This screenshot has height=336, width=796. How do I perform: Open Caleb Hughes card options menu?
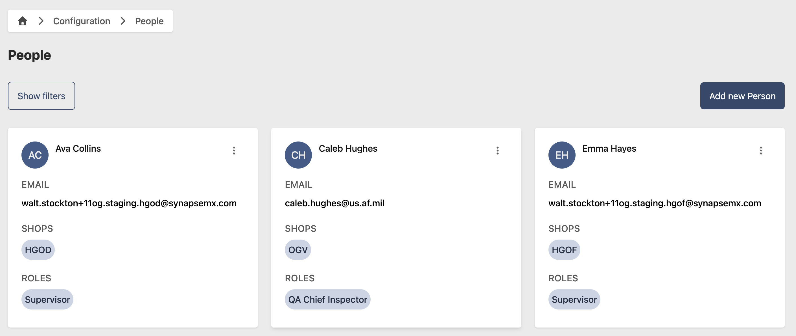coord(497,151)
